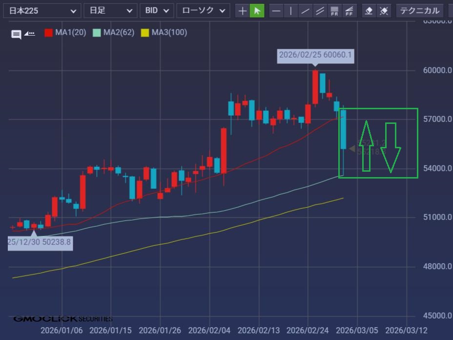Expand the ローソク chart type dropdown
453x340 pixels.
tap(203, 10)
